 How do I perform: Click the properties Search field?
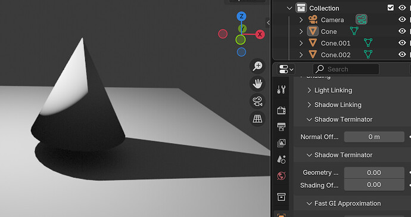[346, 69]
